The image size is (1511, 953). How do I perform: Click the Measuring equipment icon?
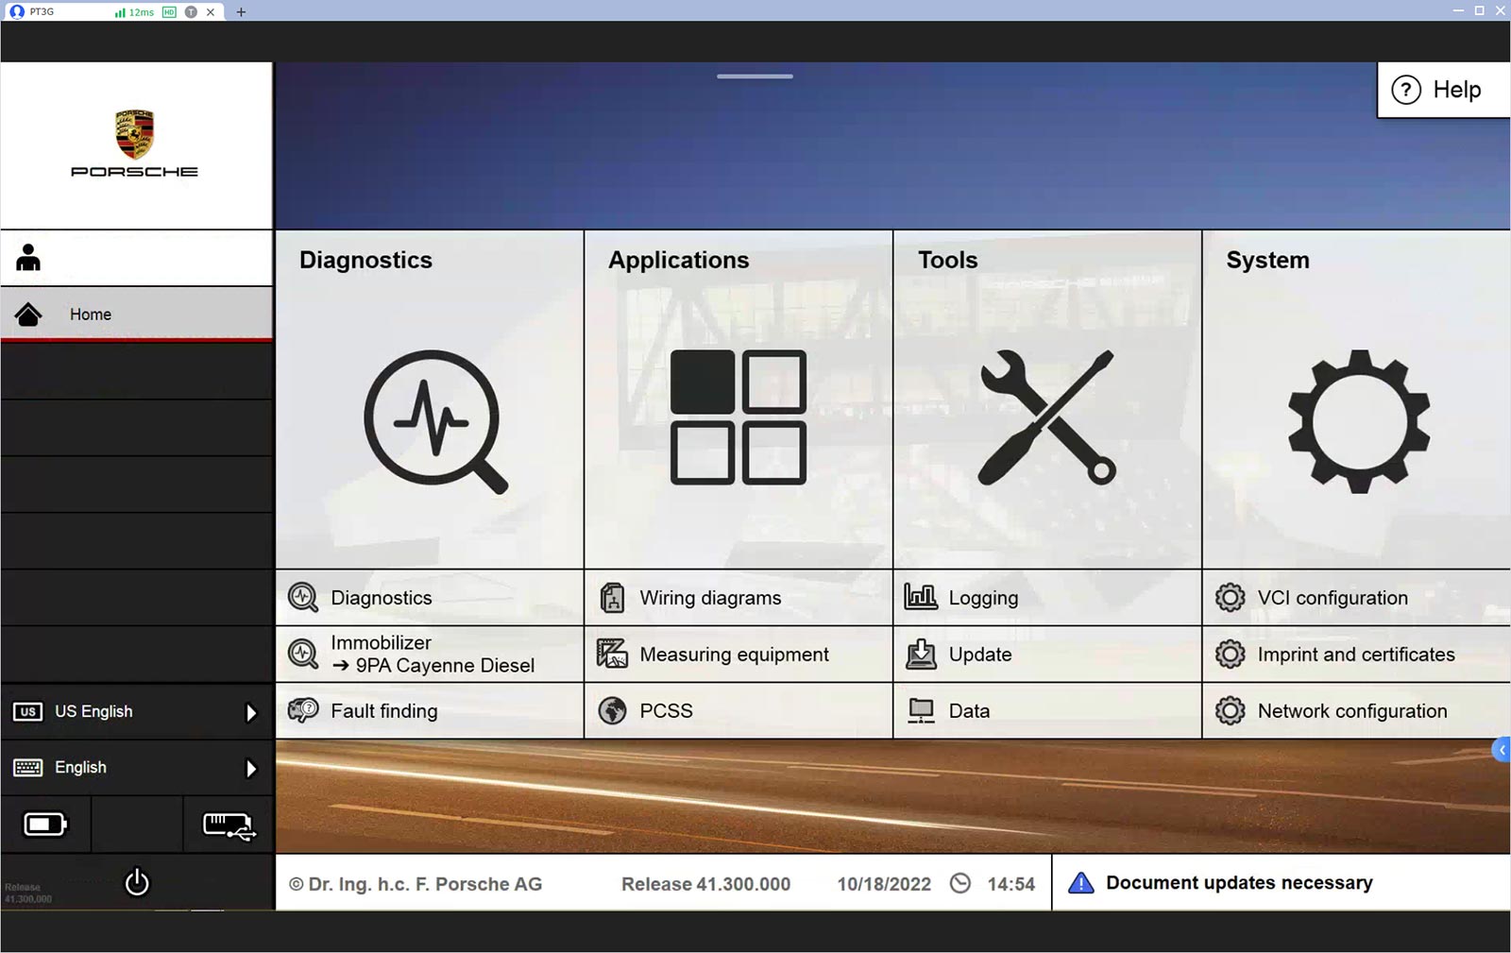[x=612, y=654]
